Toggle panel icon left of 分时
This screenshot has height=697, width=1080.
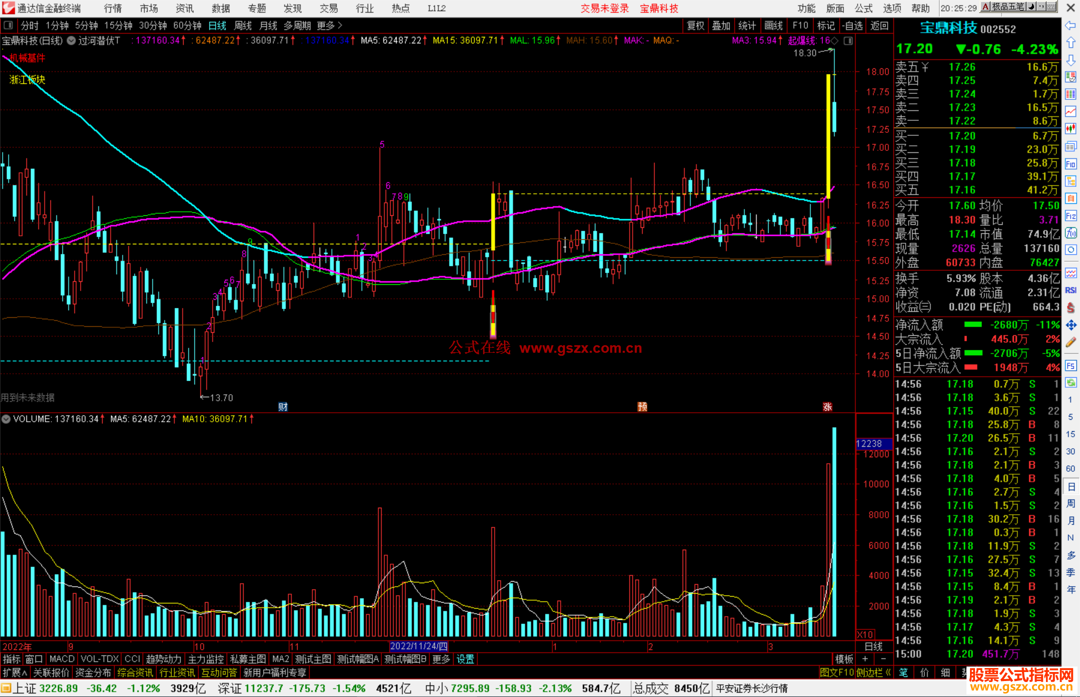[8, 25]
